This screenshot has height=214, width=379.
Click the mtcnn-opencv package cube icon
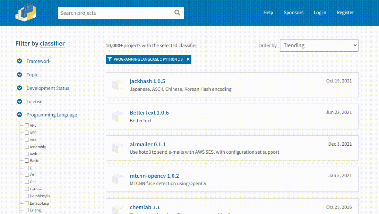click(118, 179)
